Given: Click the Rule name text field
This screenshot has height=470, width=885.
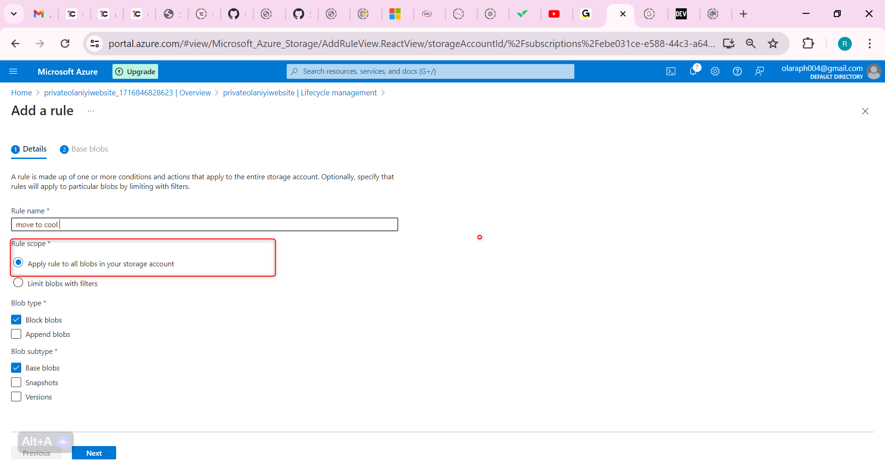Looking at the screenshot, I should click(205, 224).
